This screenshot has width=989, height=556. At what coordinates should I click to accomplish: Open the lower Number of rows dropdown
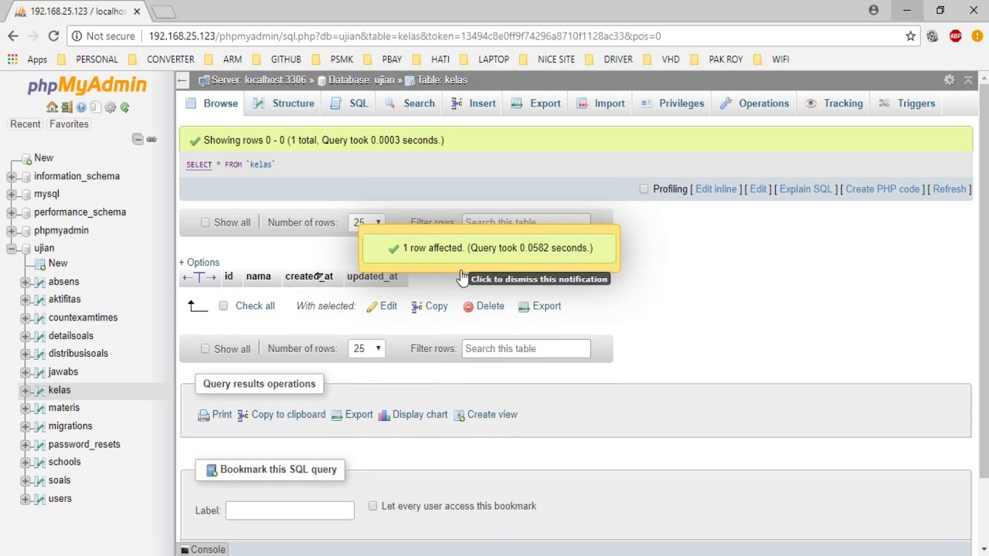pos(366,348)
